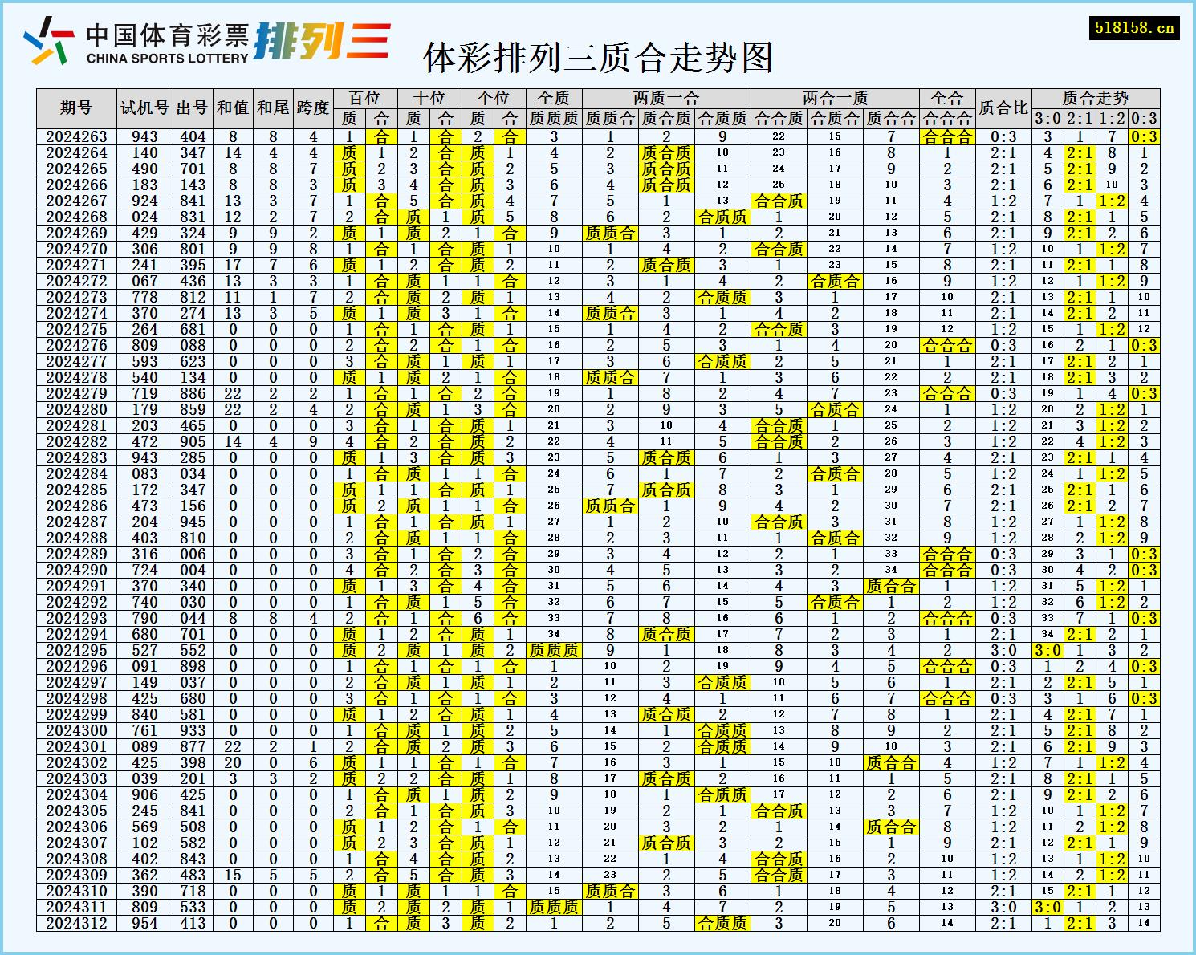1196x955 pixels.
Task: Click highlighted 质质质 cell in row 2024295
Action: (554, 651)
